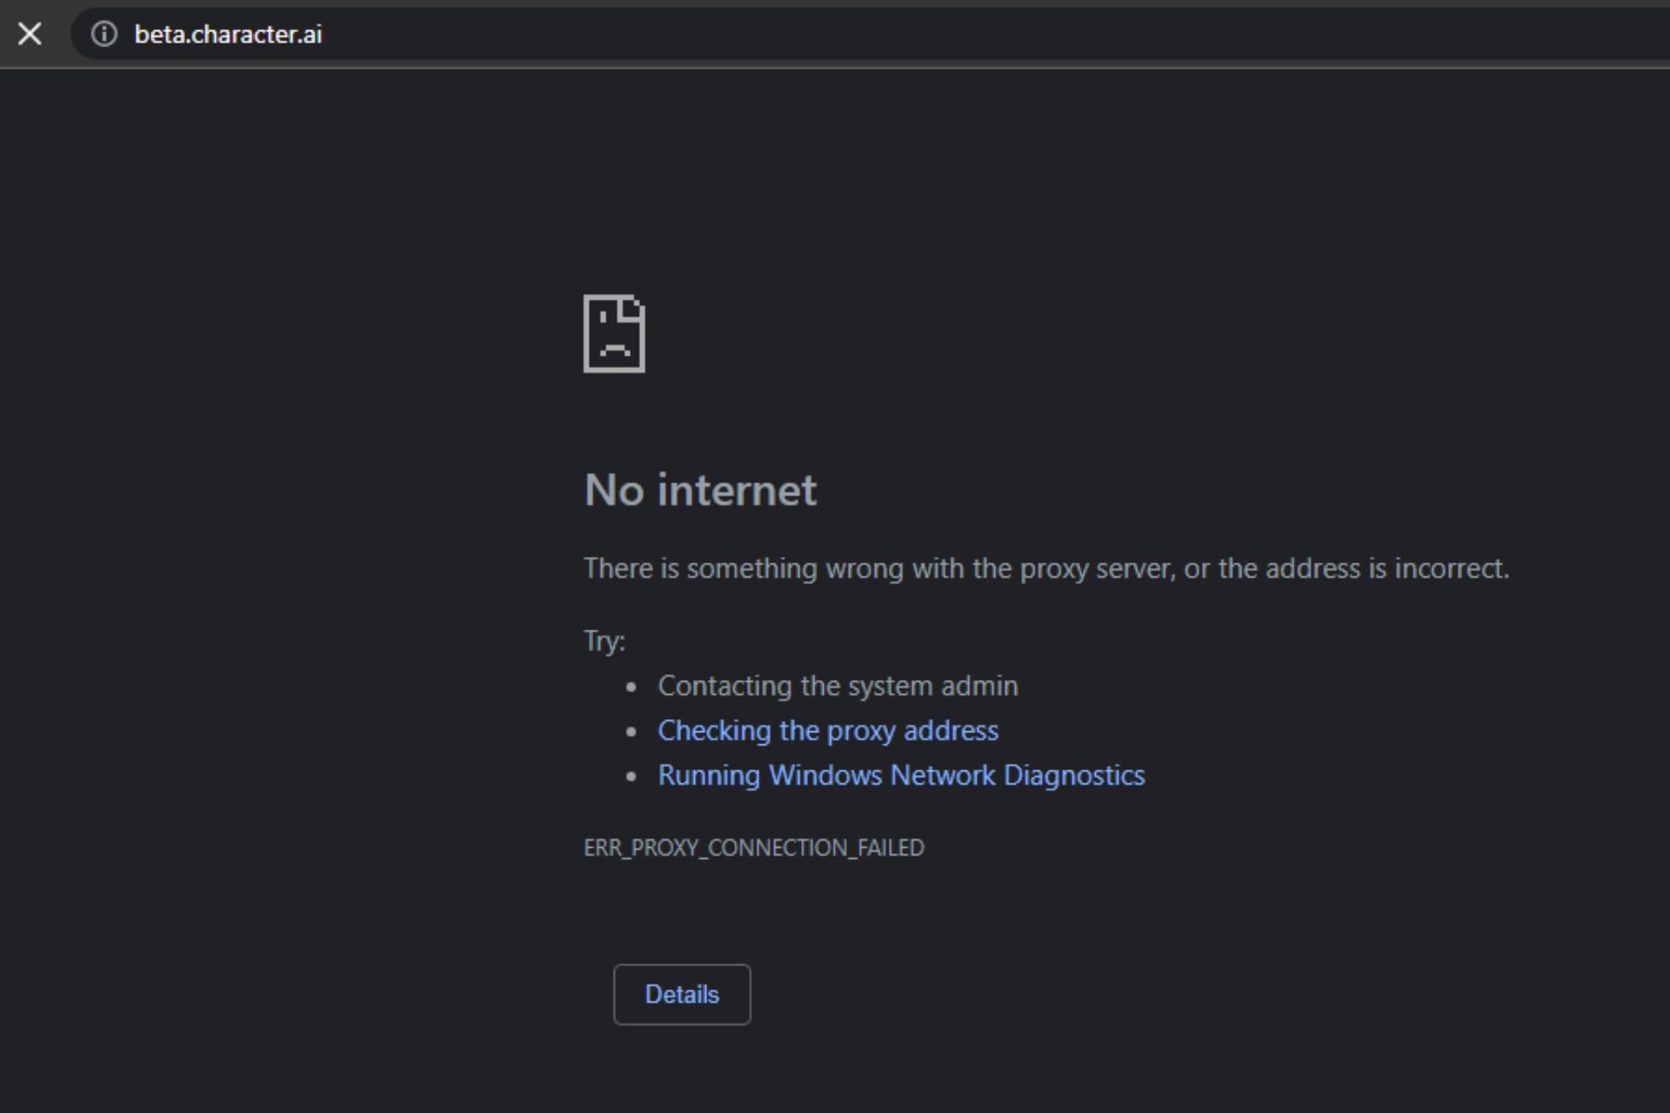Click the Contacting the system admin text
1670x1113 pixels.
(838, 685)
